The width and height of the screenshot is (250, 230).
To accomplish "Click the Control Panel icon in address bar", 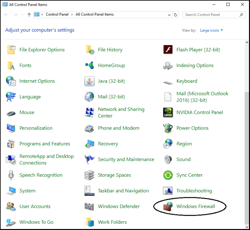I will click(x=37, y=15).
